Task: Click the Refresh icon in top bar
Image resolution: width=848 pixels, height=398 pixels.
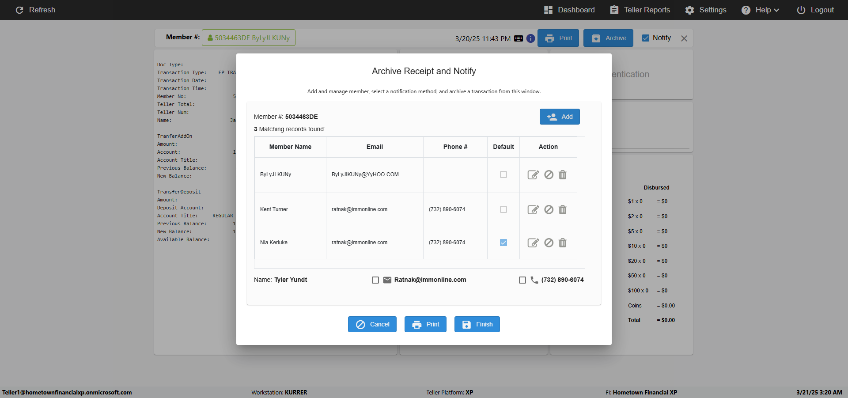Action: pos(19,10)
